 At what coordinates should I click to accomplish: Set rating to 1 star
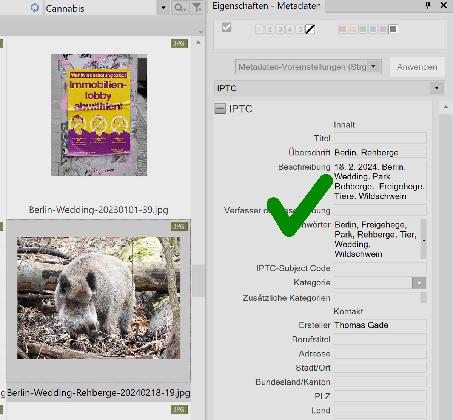259,29
